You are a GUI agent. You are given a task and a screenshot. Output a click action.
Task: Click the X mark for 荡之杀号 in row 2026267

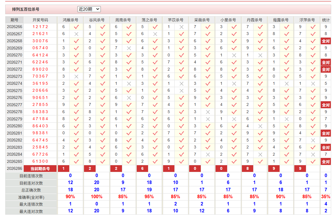pos(155,34)
